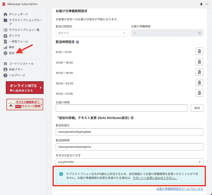Open the 配送日時設定 dropdown

92,33
